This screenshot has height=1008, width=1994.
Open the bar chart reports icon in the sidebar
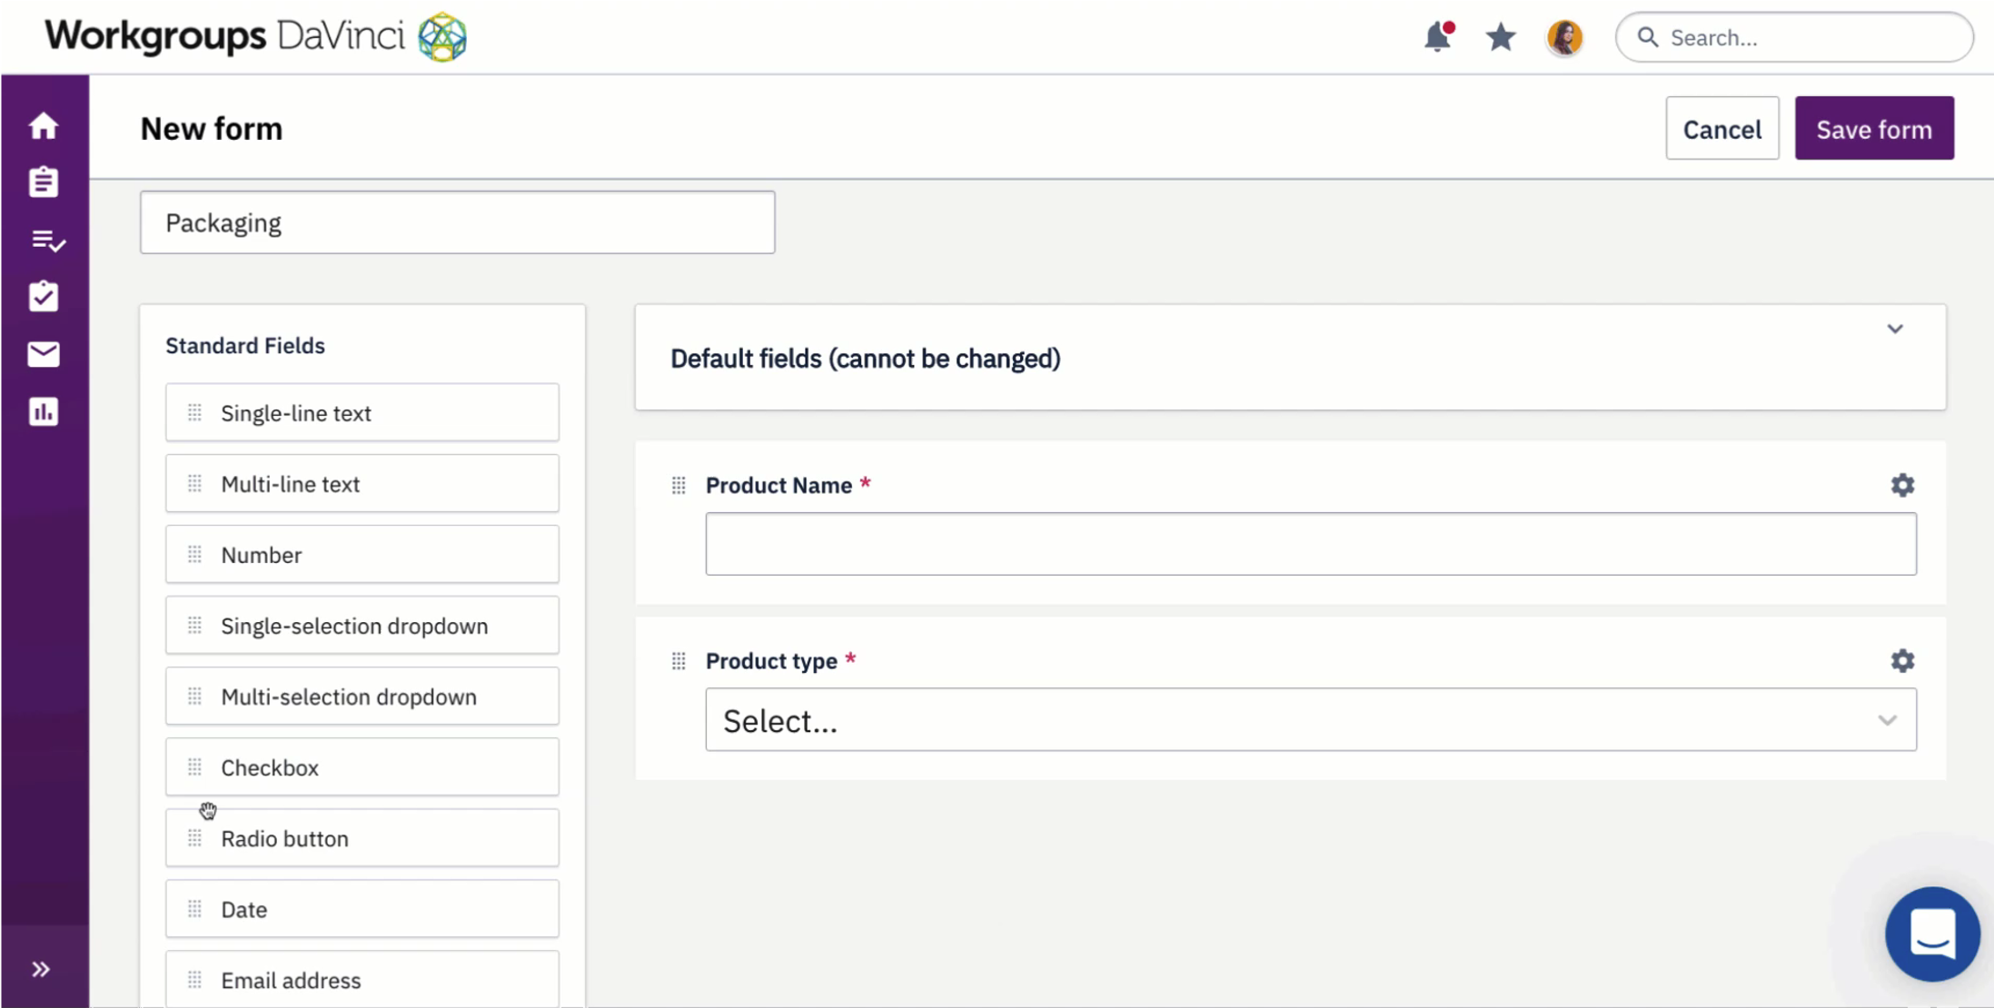(44, 411)
